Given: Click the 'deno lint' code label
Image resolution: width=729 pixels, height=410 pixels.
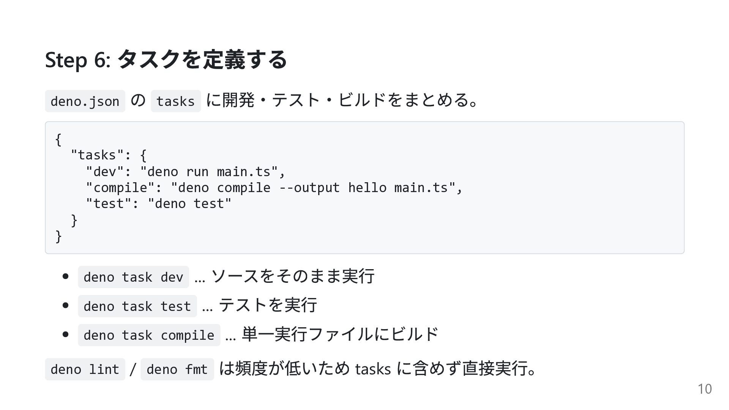Looking at the screenshot, I should tap(85, 369).
